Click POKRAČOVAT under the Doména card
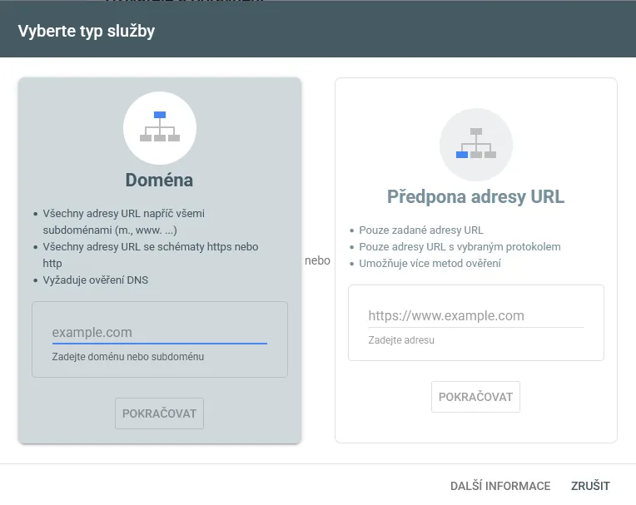The width and height of the screenshot is (636, 505). click(159, 413)
